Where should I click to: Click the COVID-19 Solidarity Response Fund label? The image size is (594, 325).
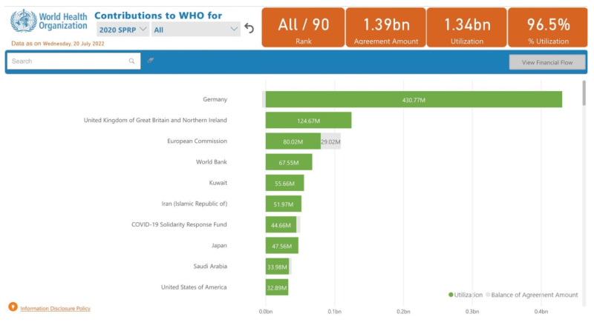(179, 224)
